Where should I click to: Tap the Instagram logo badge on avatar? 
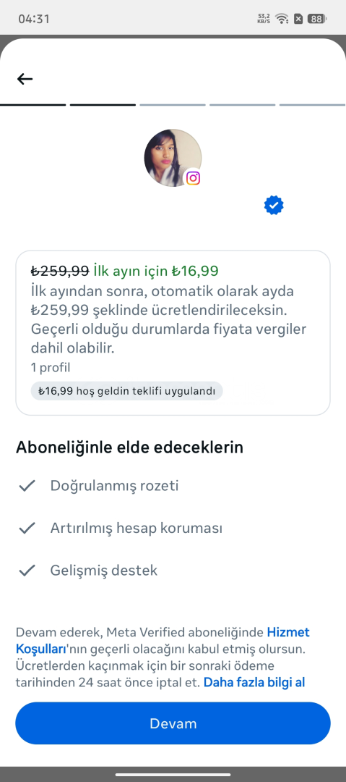point(193,178)
